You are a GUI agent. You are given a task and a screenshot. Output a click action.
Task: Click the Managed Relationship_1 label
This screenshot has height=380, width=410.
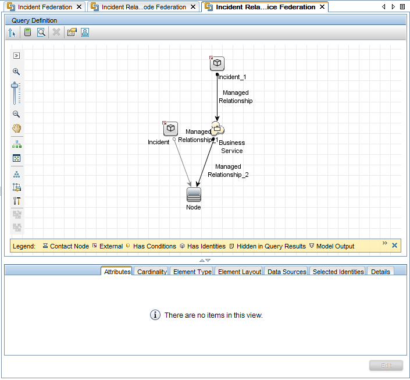(x=198, y=136)
